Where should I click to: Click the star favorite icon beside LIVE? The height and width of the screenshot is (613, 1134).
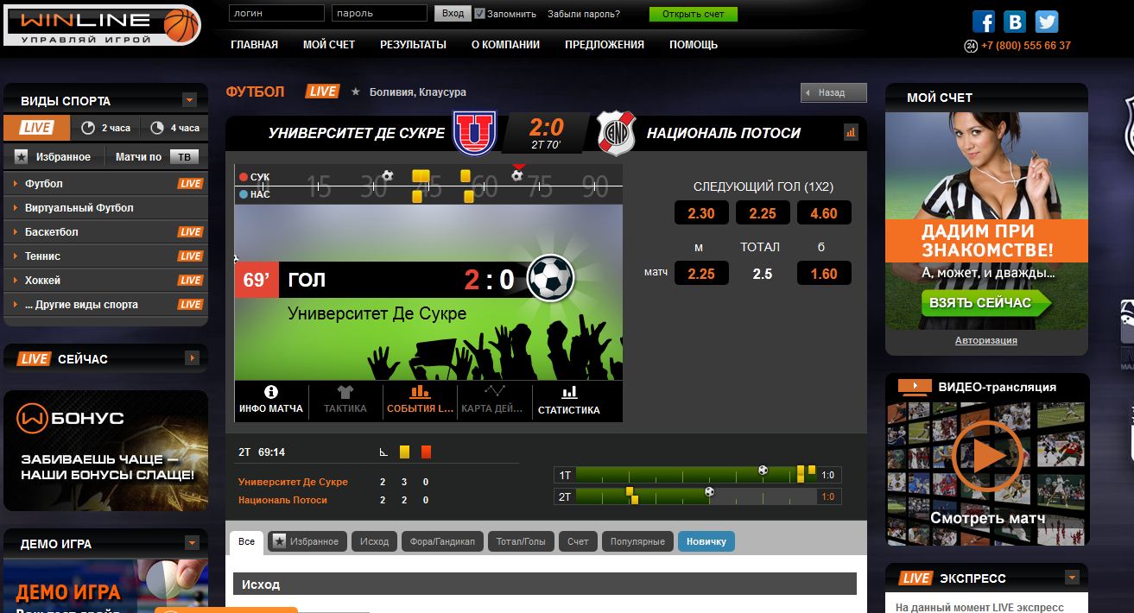point(355,92)
